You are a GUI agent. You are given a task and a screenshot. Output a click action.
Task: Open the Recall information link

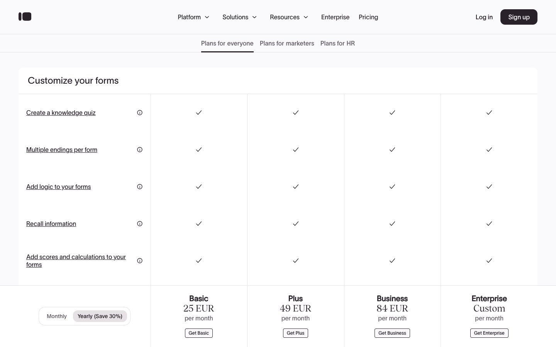click(51, 224)
